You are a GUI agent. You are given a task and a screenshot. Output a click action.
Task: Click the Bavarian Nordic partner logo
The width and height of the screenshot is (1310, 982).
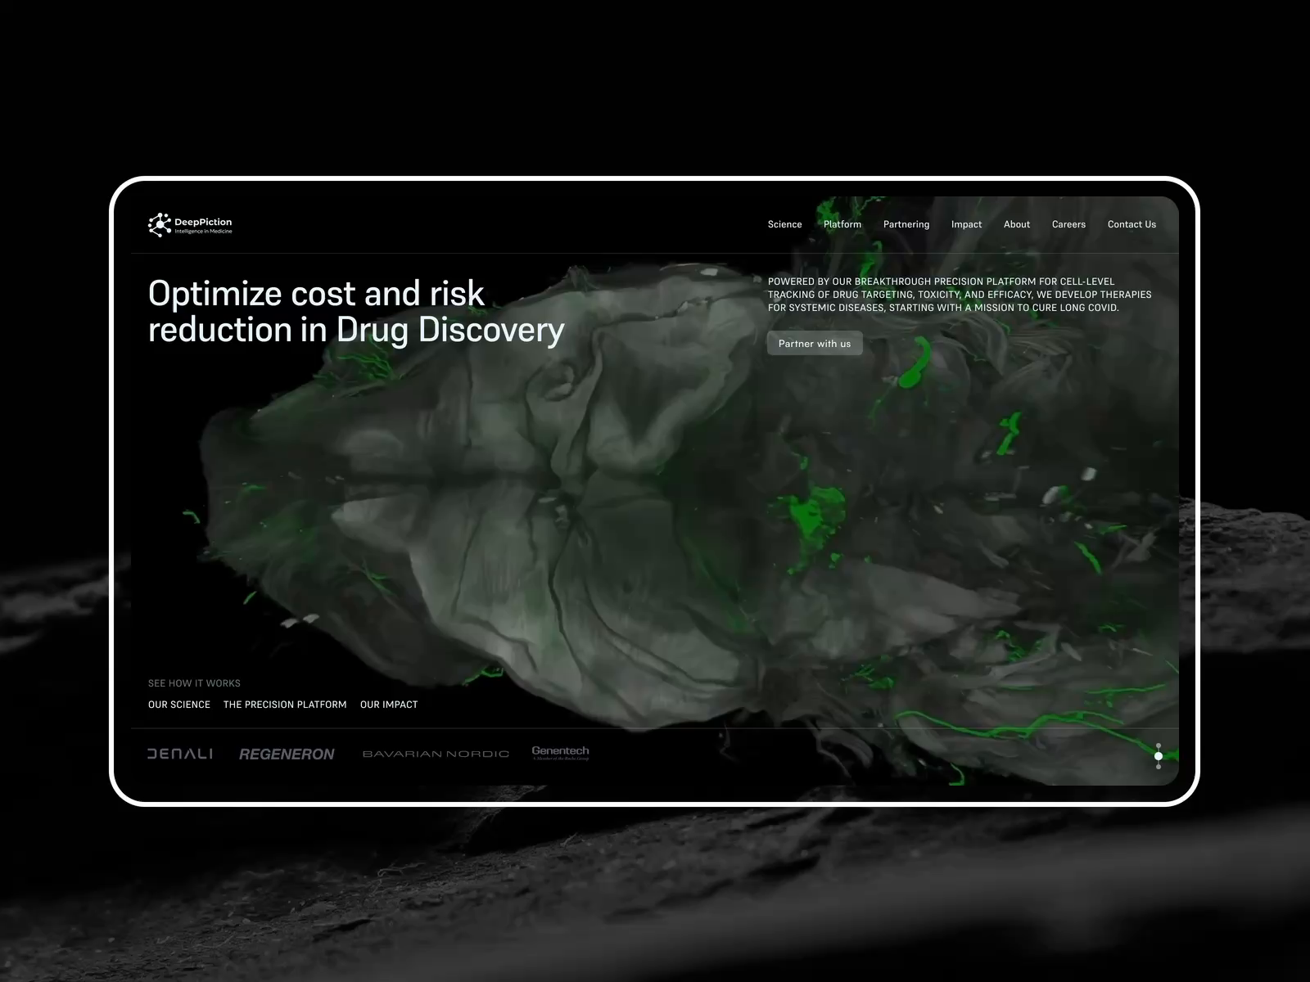pyautogui.click(x=436, y=754)
